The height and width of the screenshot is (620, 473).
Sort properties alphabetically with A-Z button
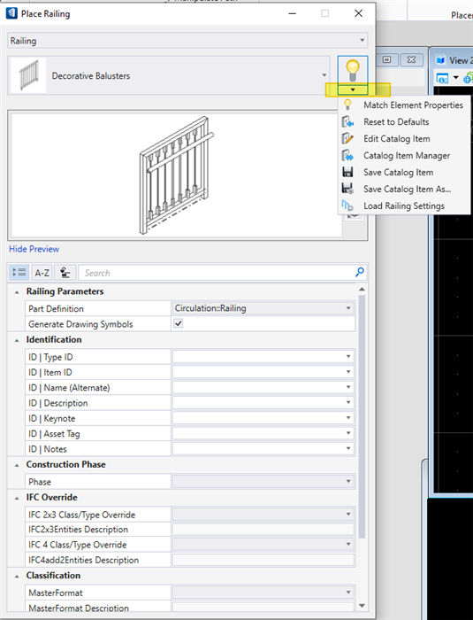click(42, 273)
